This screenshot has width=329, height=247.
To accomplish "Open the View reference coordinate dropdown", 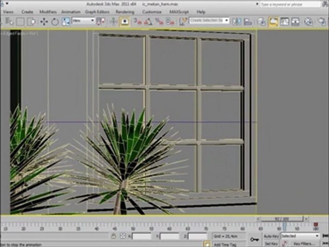I will 83,21.
